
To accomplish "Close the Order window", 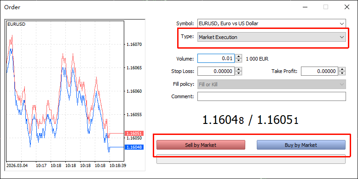I will click(347, 7).
